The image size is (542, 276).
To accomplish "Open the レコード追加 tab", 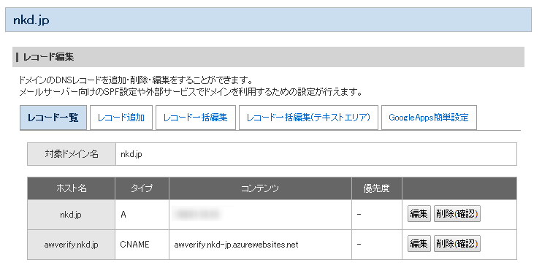I will click(x=121, y=118).
